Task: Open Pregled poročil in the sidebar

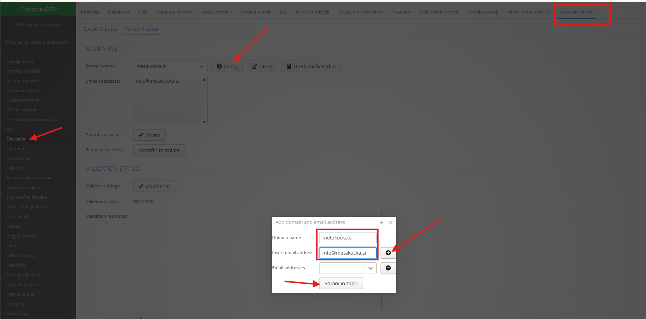Action: (x=22, y=236)
